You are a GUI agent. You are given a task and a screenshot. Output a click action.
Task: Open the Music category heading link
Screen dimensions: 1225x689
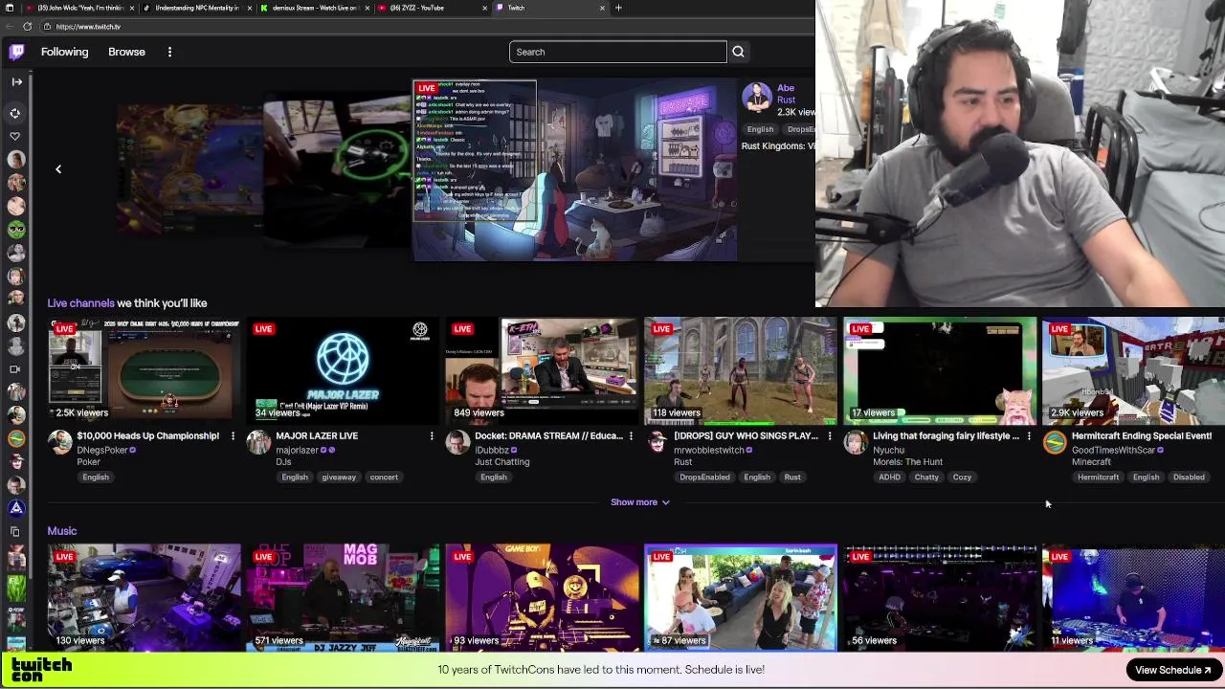click(x=62, y=531)
